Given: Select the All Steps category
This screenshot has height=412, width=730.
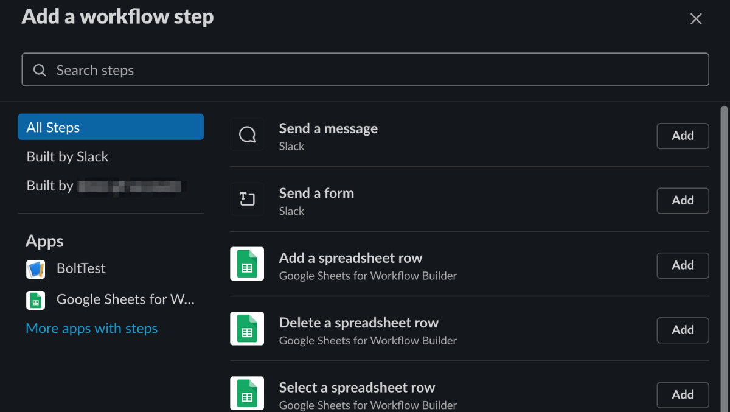Looking at the screenshot, I should click(111, 127).
